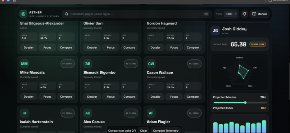Click the JG avatar in detail panel

(x=215, y=31)
